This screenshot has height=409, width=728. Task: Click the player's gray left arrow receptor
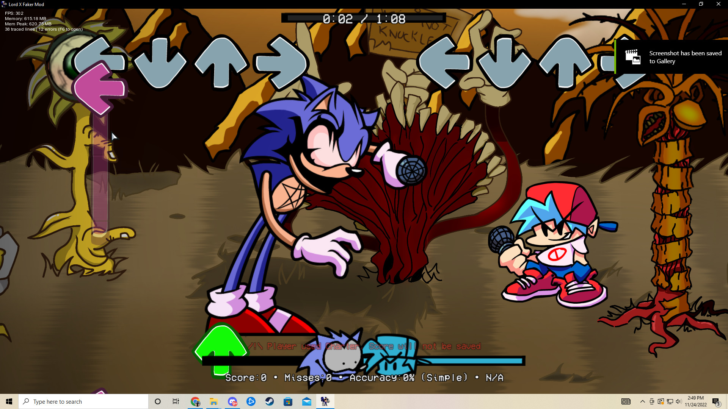click(444, 62)
